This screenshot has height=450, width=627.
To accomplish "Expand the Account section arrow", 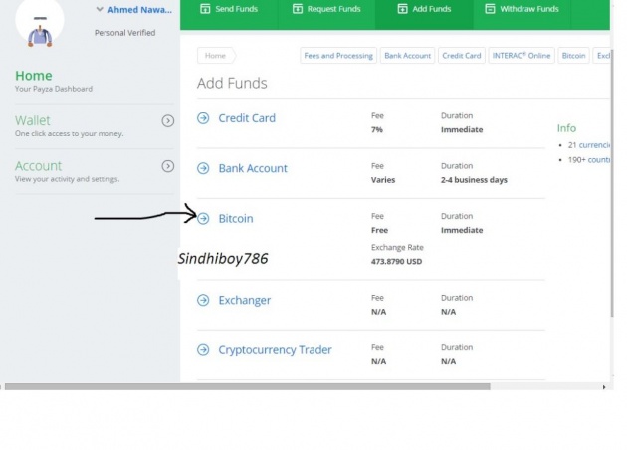I will tap(168, 166).
